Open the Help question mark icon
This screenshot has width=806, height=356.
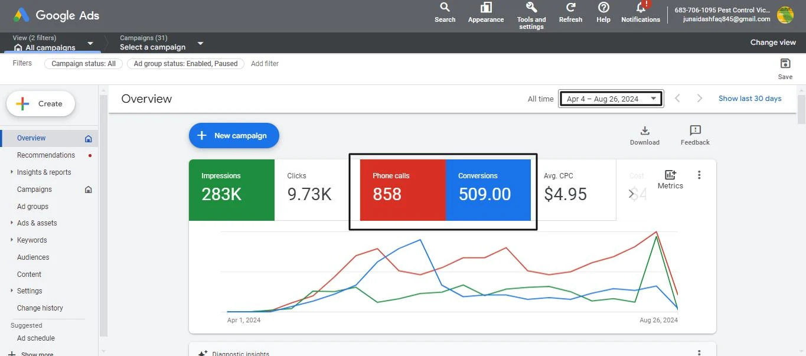click(603, 8)
